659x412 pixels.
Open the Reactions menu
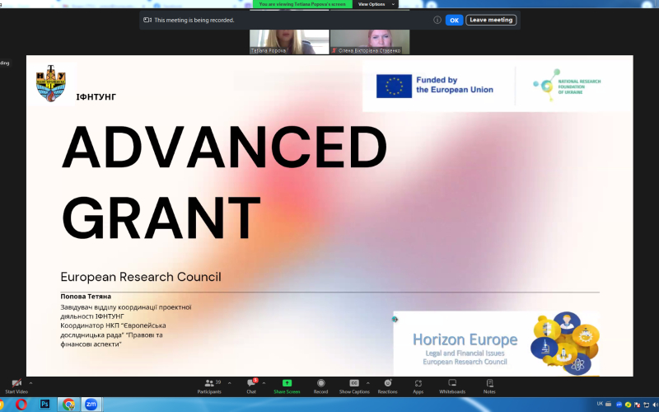387,386
